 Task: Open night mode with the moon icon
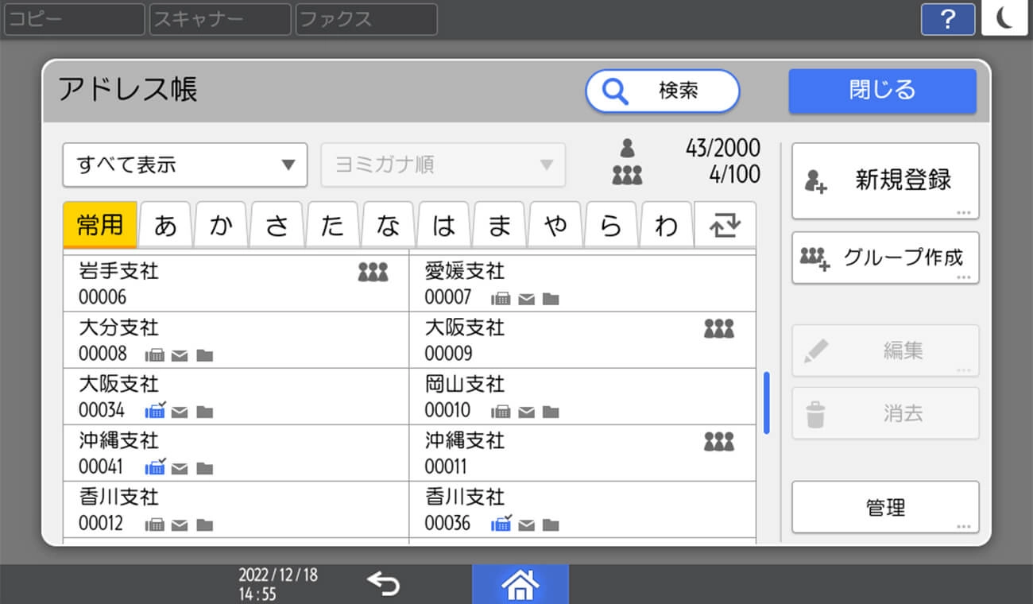click(x=1004, y=19)
